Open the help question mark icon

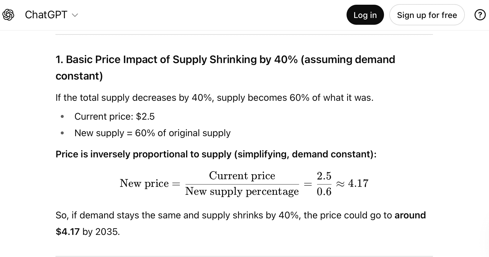click(x=480, y=15)
